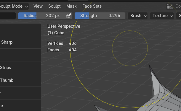Click the Radius slider field
The height and width of the screenshot is (111, 181).
click(41, 16)
